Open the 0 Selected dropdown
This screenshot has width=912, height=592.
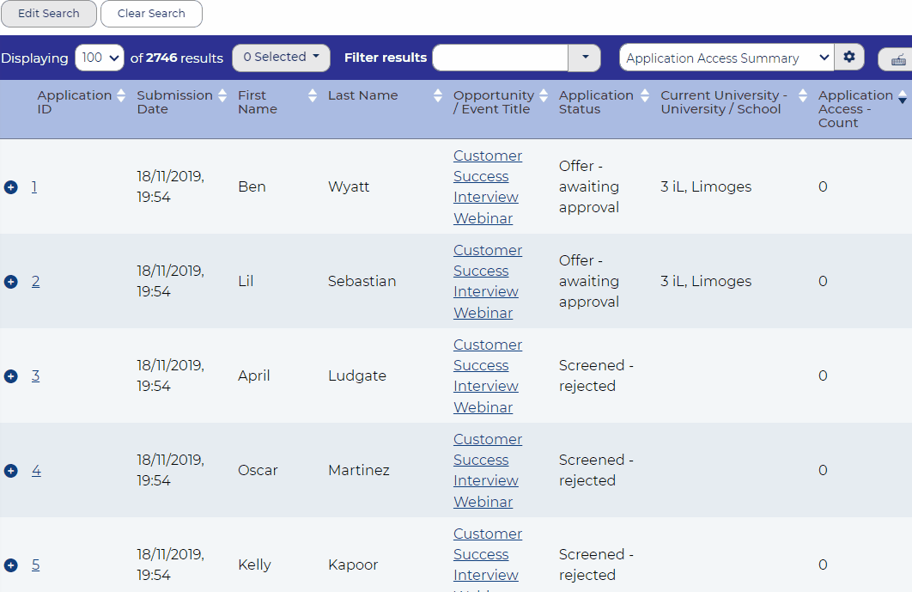tap(281, 57)
